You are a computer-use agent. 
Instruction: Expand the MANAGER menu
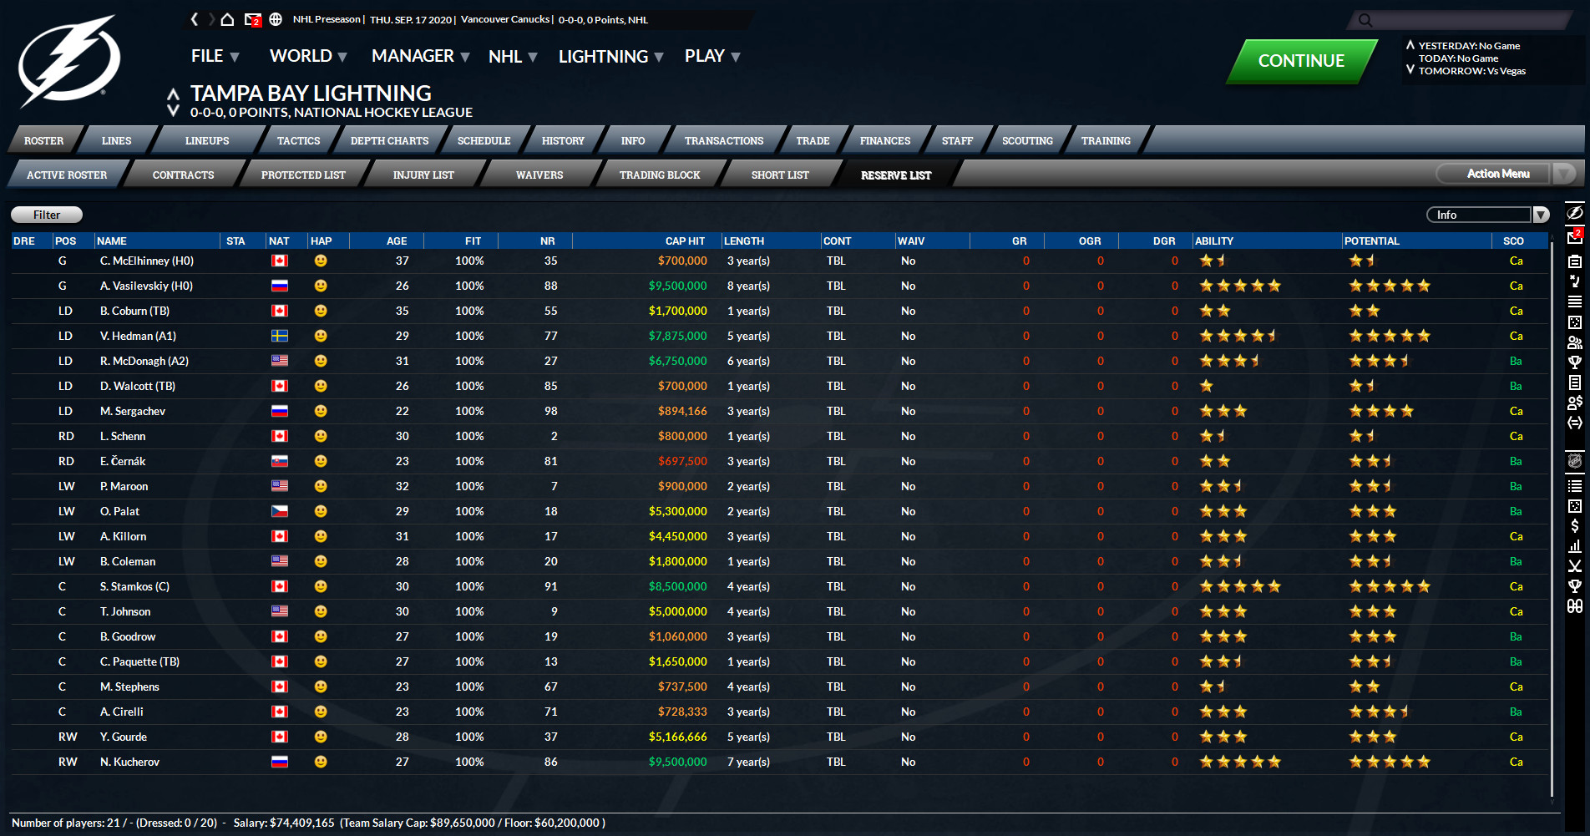click(x=420, y=57)
